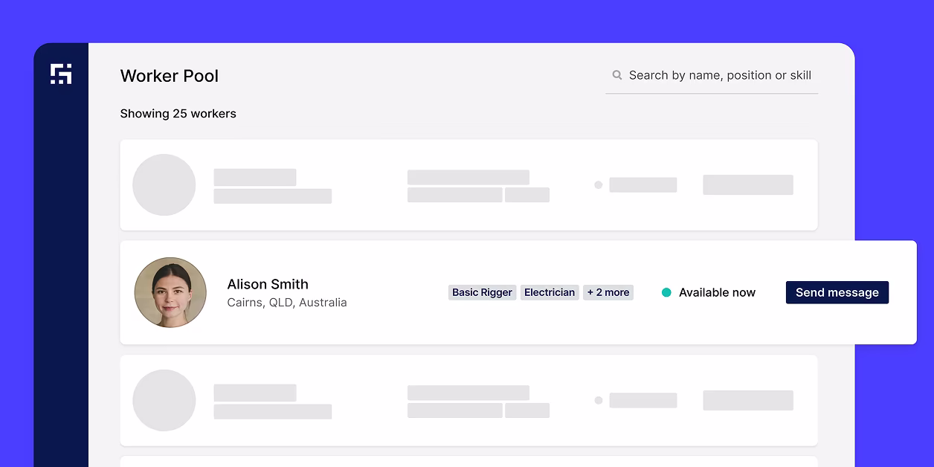The width and height of the screenshot is (934, 467).
Task: Click Alison Smith's profile photo
Action: [x=170, y=292]
